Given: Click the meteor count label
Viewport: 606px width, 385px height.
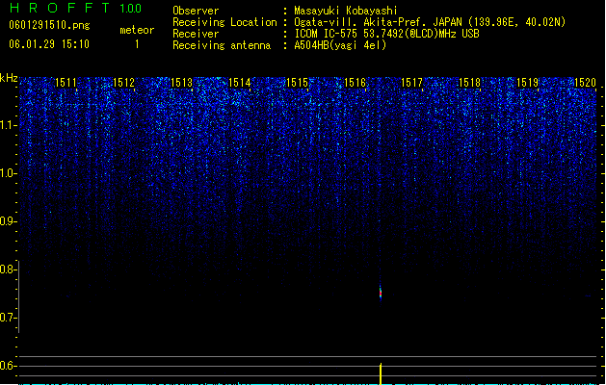Looking at the screenshot, I should pos(137,30).
